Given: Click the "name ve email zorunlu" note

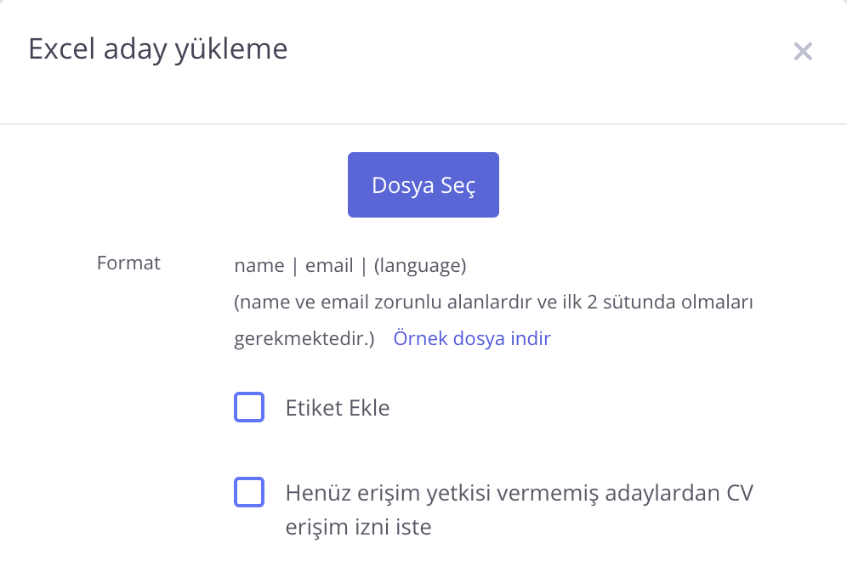Looking at the screenshot, I should [321, 302].
